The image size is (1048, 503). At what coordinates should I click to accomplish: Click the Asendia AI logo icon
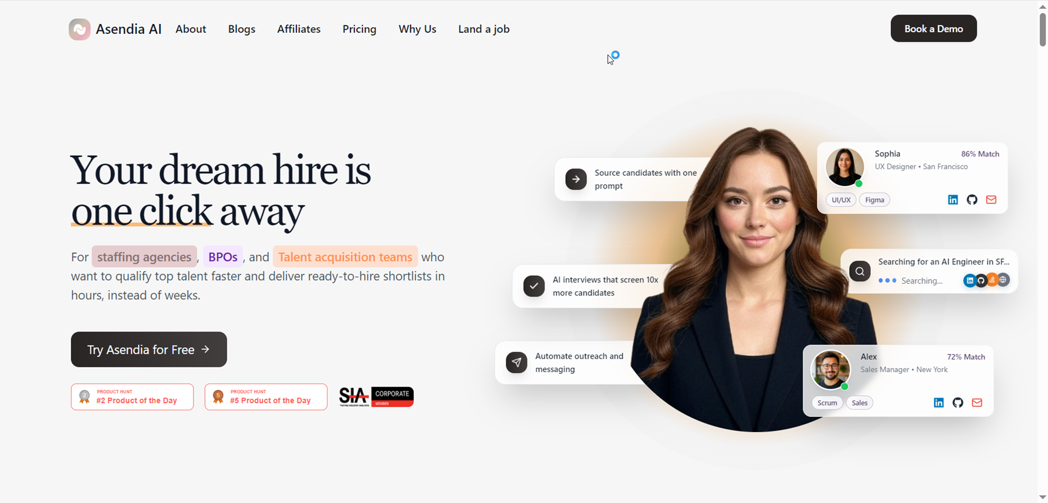79,29
